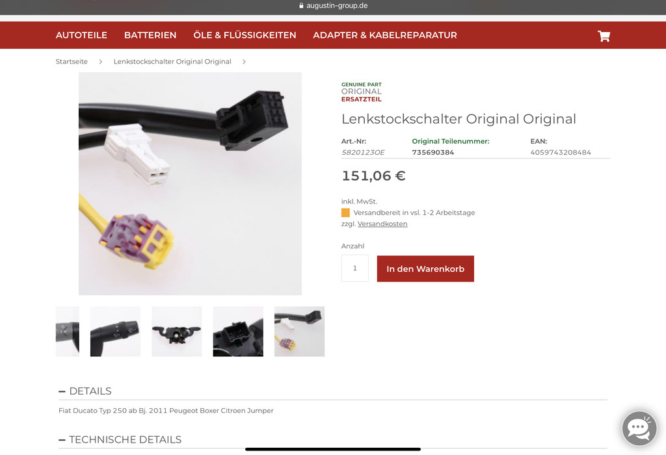Open ADAPTER & KABELREPARATUR menu
Viewport: 666px width, 455px height.
tap(385, 35)
